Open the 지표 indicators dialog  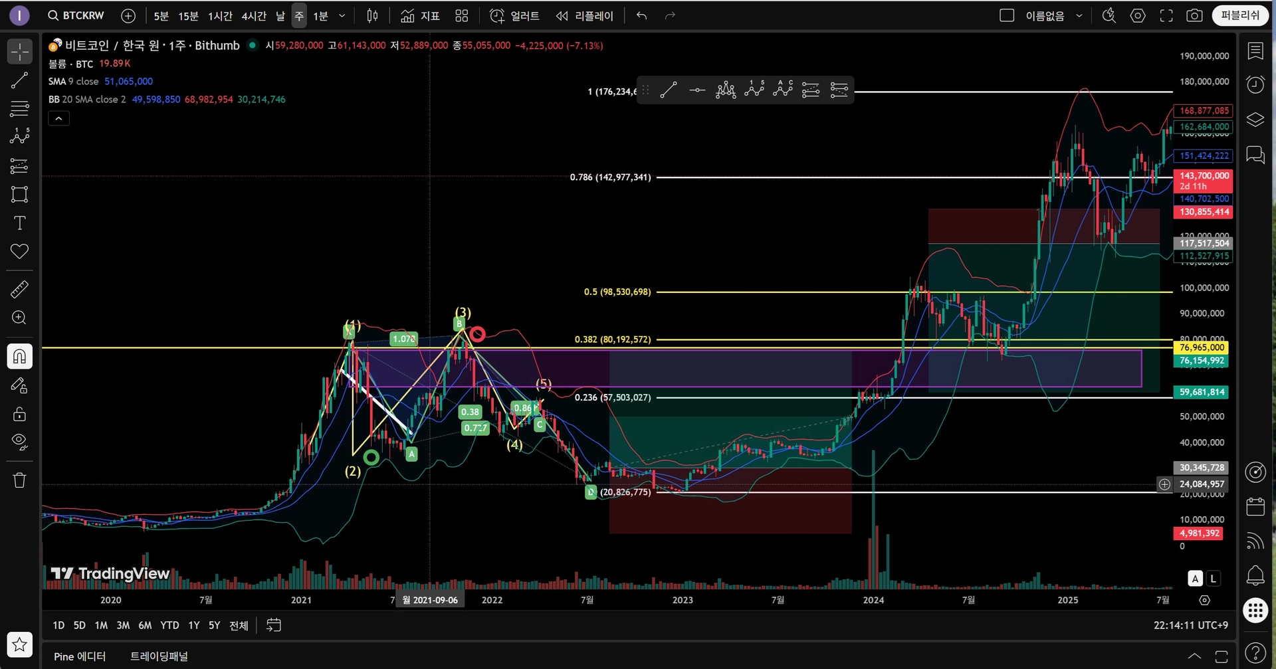pos(420,16)
